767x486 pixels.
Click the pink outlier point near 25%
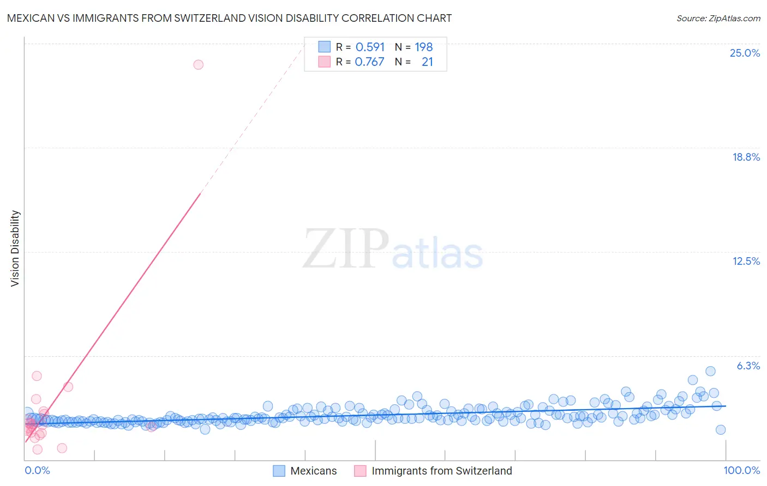(x=199, y=65)
